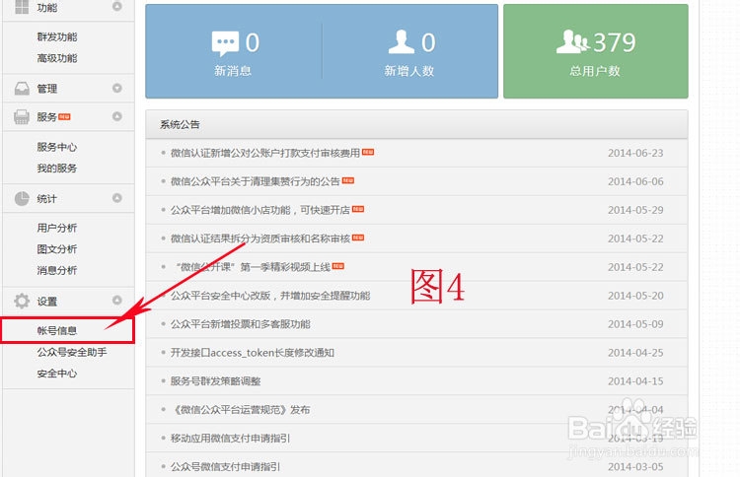Collapse the 功能 section arrow
Image resolution: width=740 pixels, height=477 pixels.
click(x=117, y=7)
